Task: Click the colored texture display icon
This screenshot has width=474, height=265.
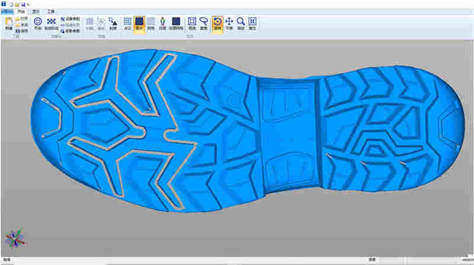Action: (162, 22)
